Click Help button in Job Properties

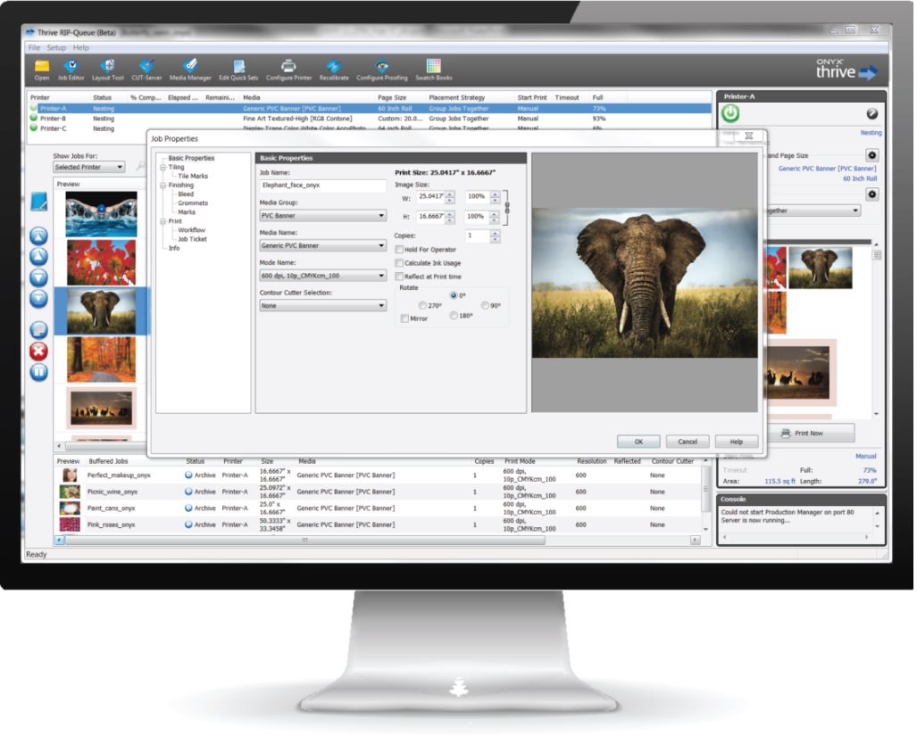737,442
